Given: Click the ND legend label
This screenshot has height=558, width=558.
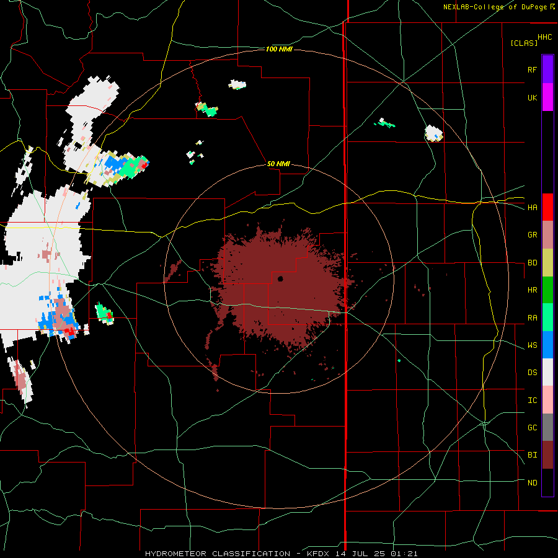Looking at the screenshot, I should [532, 482].
